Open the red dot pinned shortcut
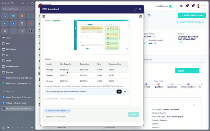 [x=31, y=23]
